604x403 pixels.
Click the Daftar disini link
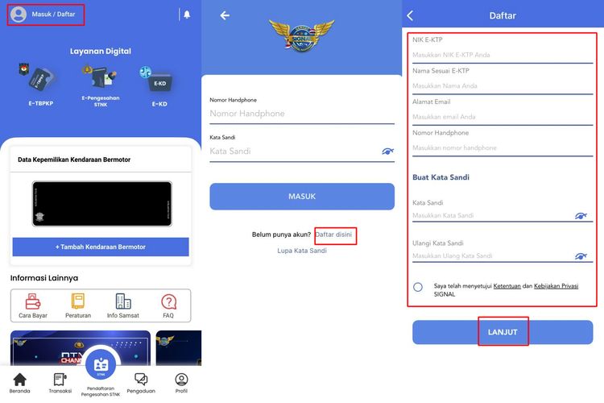[x=333, y=235]
